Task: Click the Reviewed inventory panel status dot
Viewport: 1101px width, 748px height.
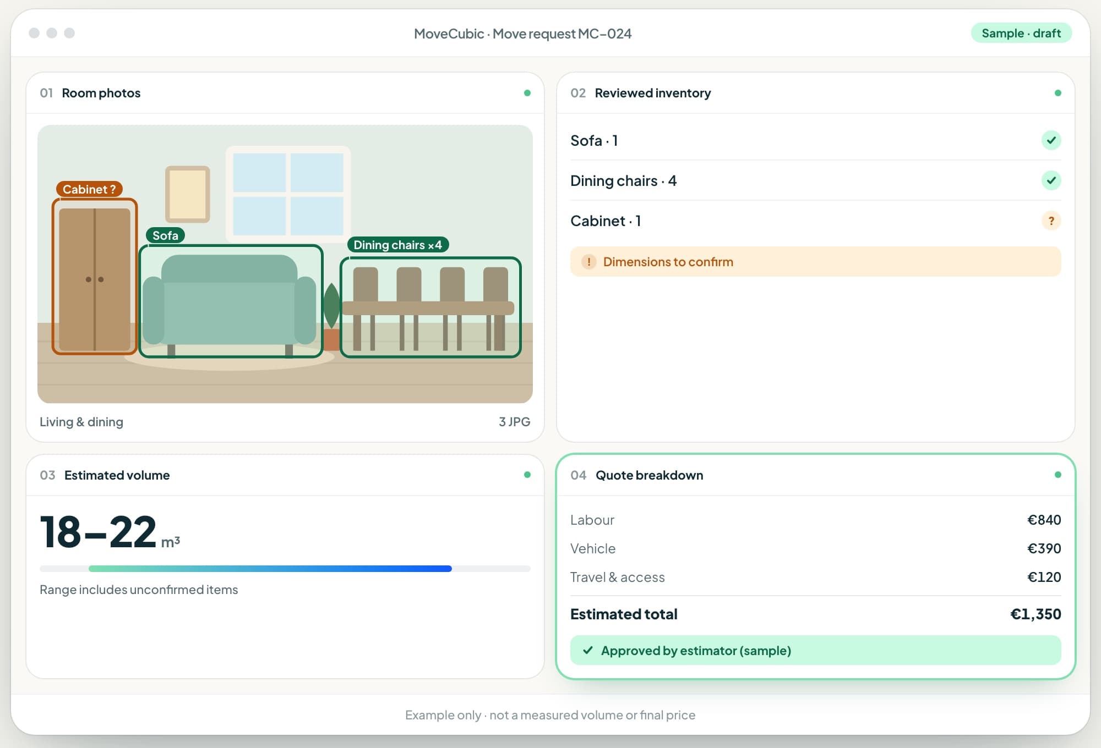Action: 1058,93
